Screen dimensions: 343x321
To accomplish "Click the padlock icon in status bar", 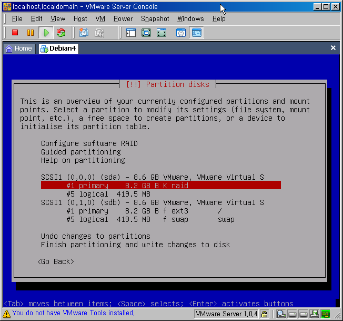I will (x=265, y=314).
